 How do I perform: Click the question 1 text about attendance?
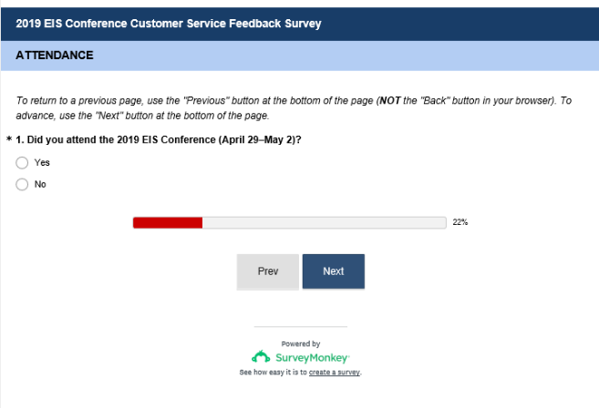pos(160,140)
